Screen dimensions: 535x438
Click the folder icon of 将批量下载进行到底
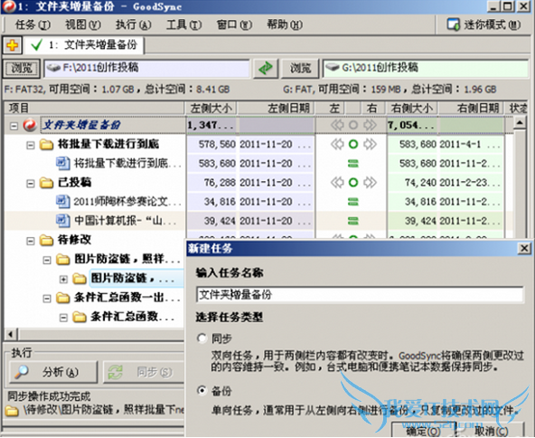pos(46,145)
